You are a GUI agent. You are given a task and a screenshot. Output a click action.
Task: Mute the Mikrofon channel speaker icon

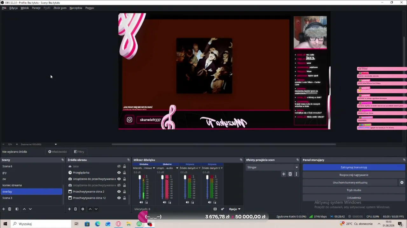pyautogui.click(x=141, y=202)
